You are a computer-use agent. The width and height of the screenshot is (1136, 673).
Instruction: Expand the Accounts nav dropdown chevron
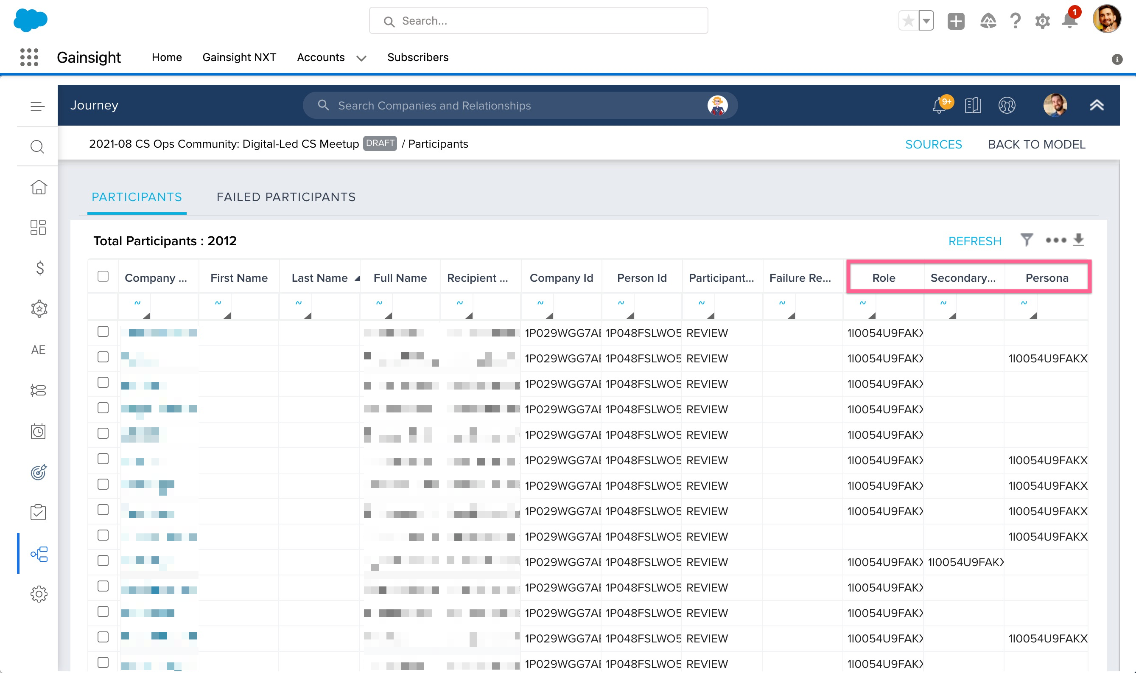pyautogui.click(x=361, y=58)
